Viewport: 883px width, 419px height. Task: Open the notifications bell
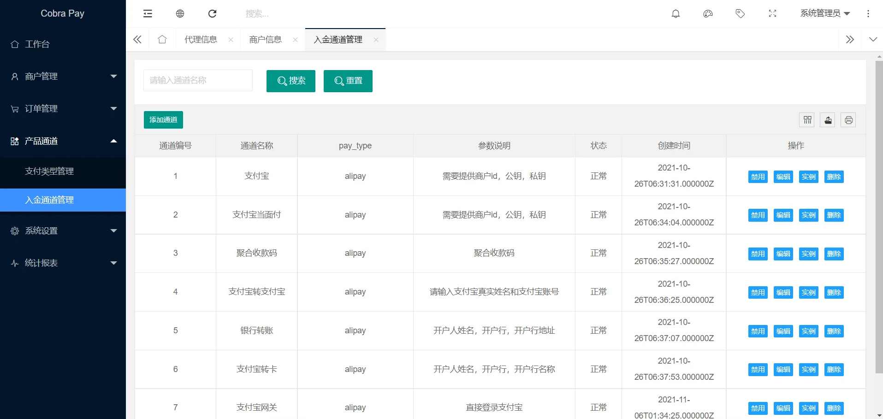tap(675, 13)
